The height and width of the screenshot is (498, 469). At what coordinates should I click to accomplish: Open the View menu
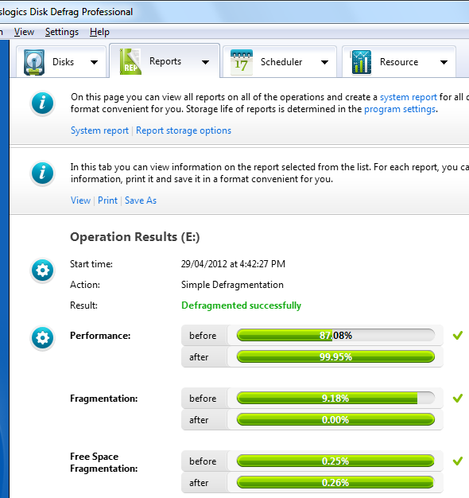tap(24, 32)
